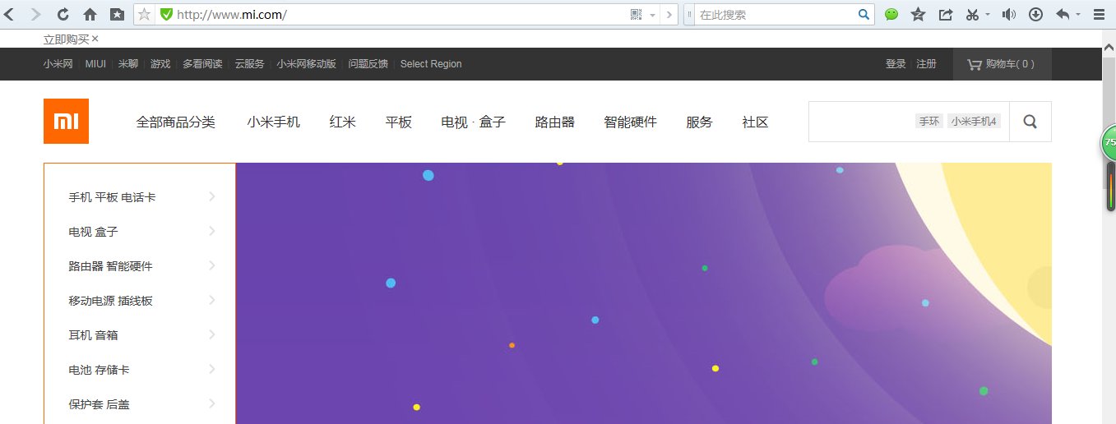Show the page QR code icon
The image size is (1116, 424).
click(636, 14)
